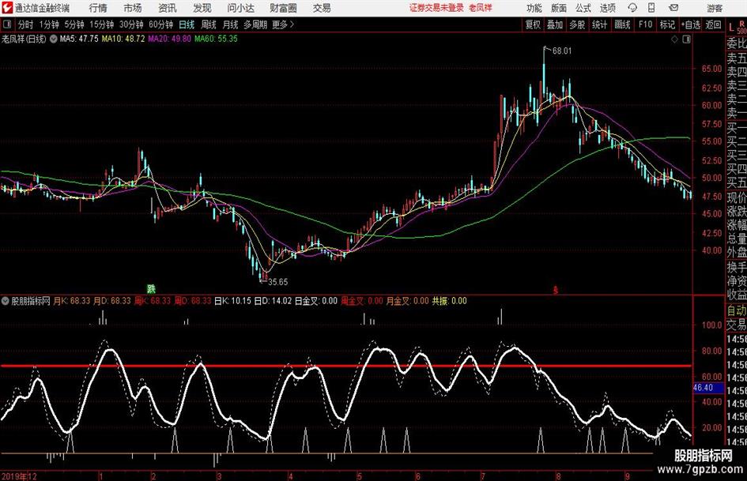Click the 老凤祥 stock name in title bar
747x481 pixels.
[x=481, y=8]
